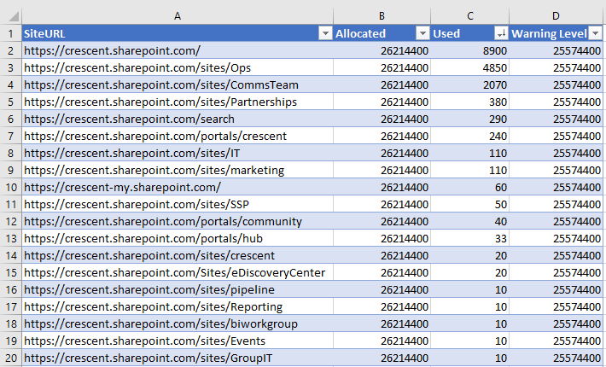606x367 pixels.
Task: Click the SiteURL header cell
Action: [x=178, y=33]
